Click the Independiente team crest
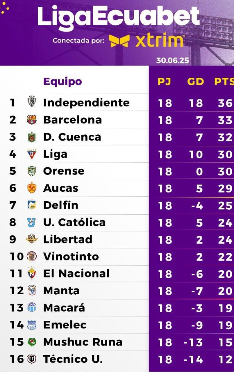 31,102
